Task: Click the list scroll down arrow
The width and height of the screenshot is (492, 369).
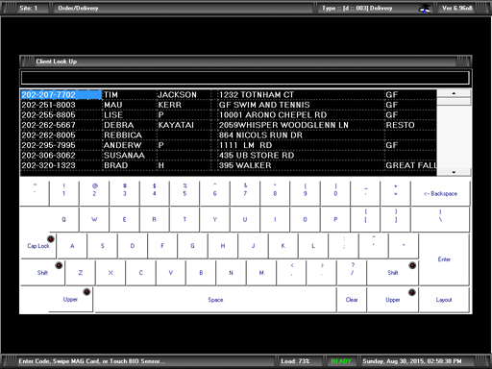Action: click(454, 172)
